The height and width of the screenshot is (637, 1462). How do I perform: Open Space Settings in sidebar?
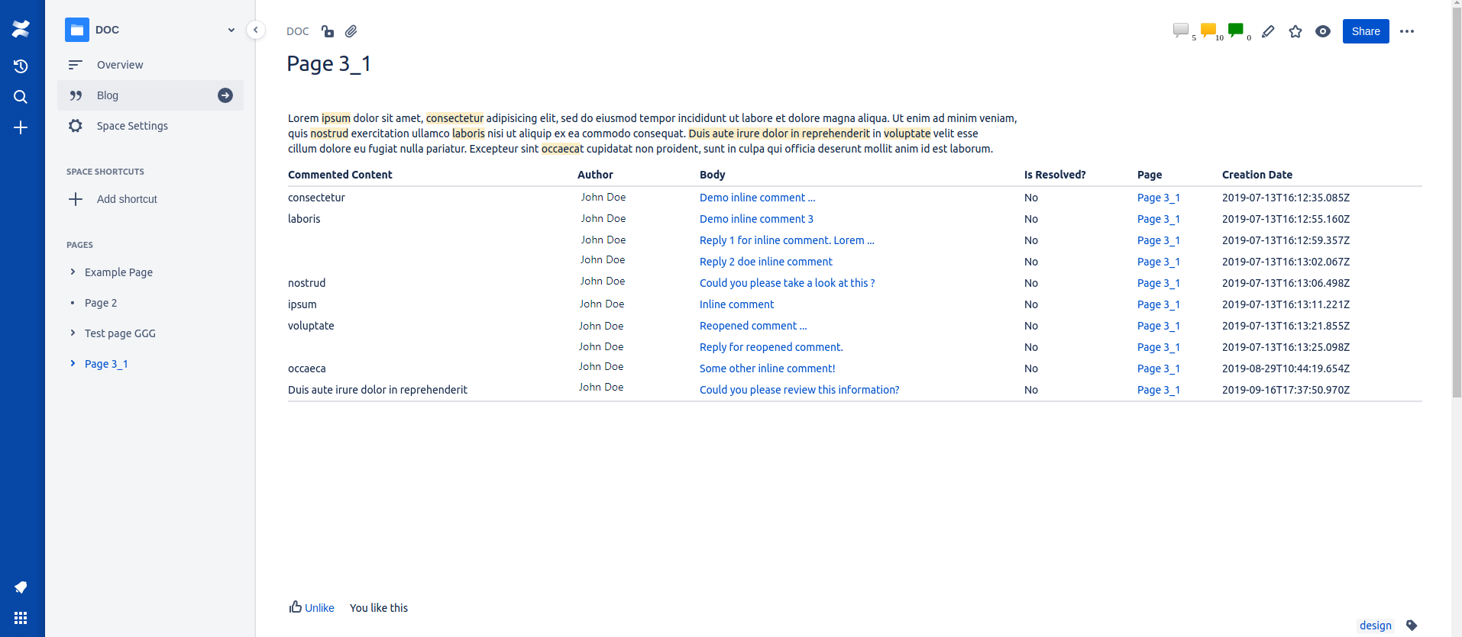[x=150, y=126]
